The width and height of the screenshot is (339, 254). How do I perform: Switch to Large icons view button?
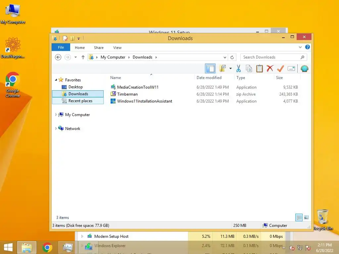(x=306, y=218)
